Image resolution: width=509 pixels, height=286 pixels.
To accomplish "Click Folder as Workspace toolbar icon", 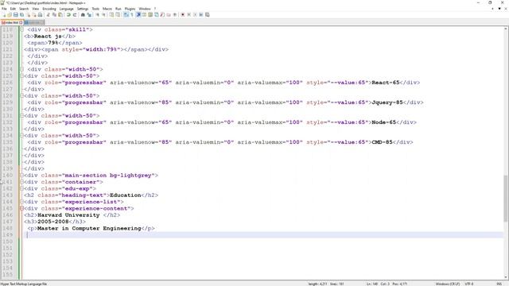I will coord(169,14).
